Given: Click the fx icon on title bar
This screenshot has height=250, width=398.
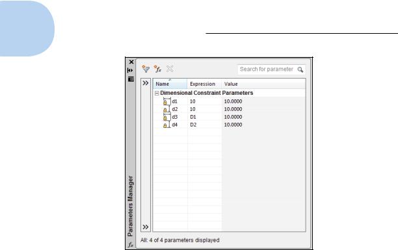Looking at the screenshot, I should click(x=131, y=245).
